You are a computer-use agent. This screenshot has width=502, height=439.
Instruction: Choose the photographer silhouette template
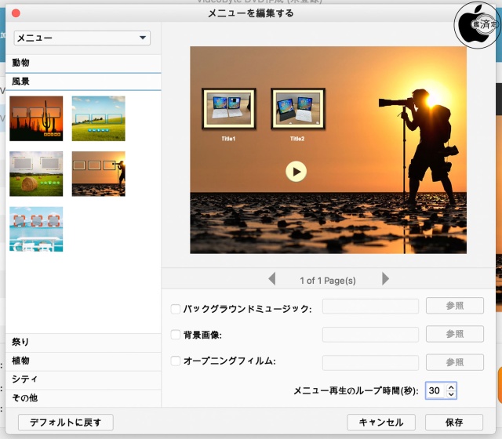98,173
